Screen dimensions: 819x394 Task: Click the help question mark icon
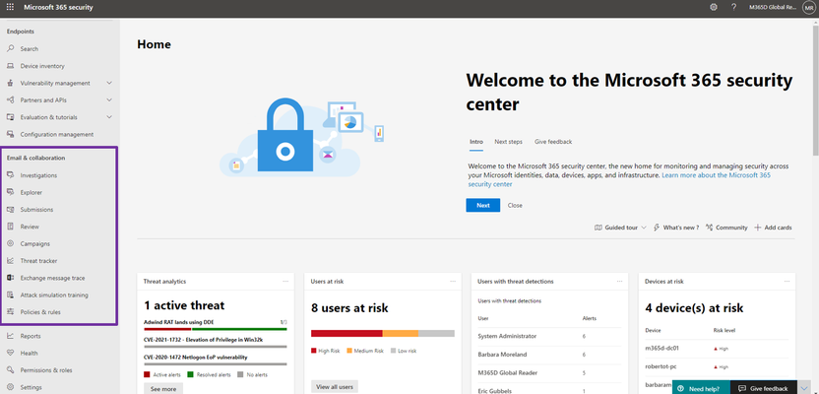(x=734, y=7)
